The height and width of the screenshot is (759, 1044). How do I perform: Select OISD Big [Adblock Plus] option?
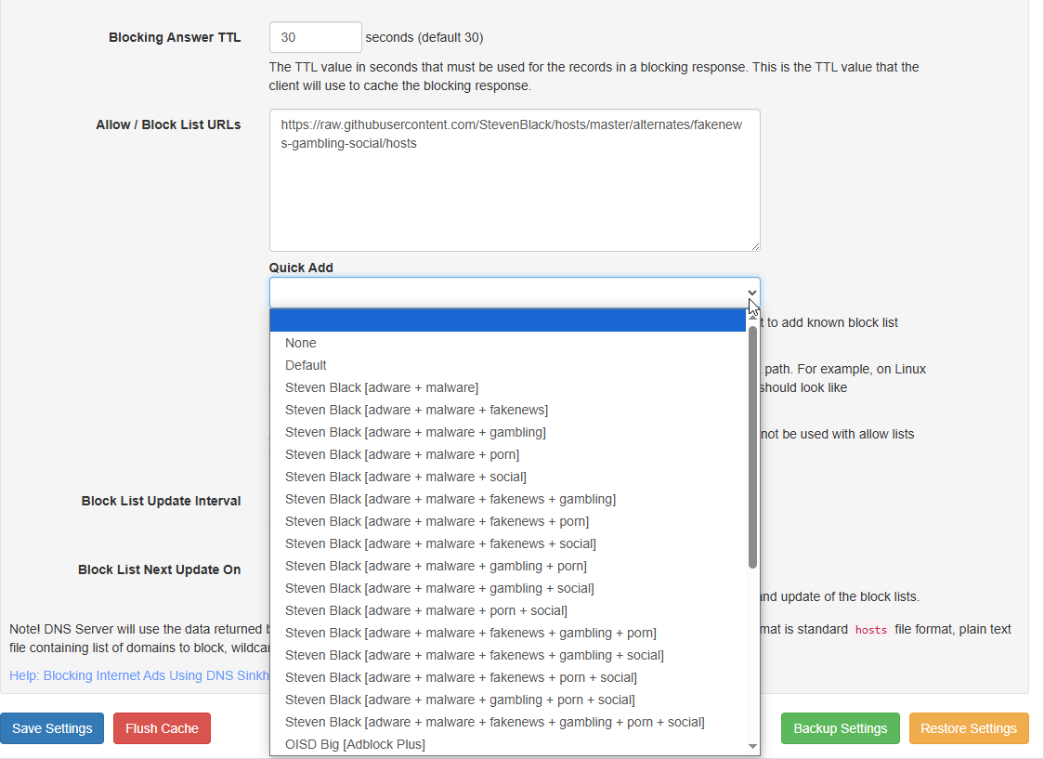[x=508, y=744]
